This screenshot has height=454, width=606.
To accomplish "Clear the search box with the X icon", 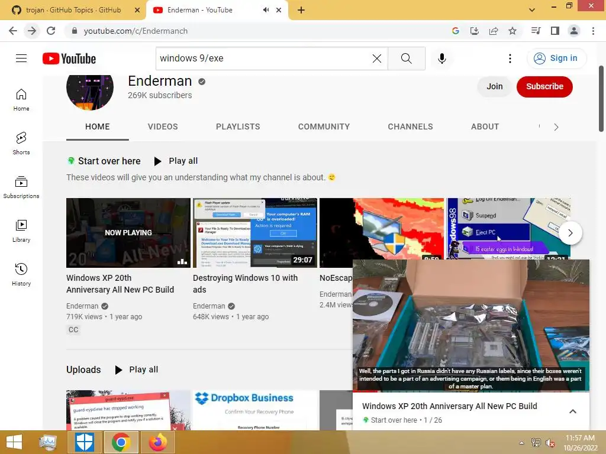I will point(377,59).
